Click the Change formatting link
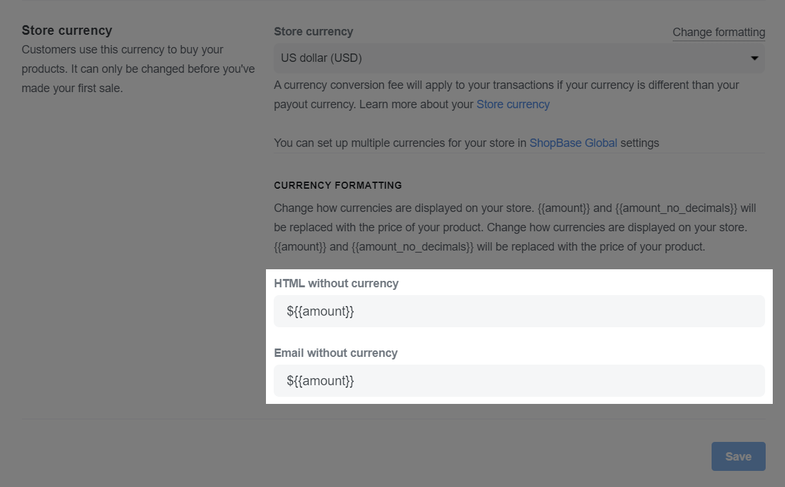The width and height of the screenshot is (785, 487). (719, 32)
